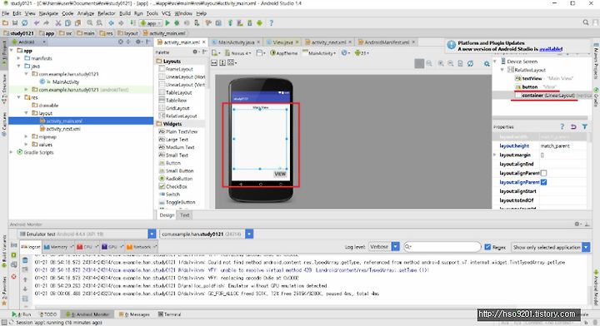600x326 pixels.
Task: Clear logcat with the trash icon
Action: tap(25, 260)
